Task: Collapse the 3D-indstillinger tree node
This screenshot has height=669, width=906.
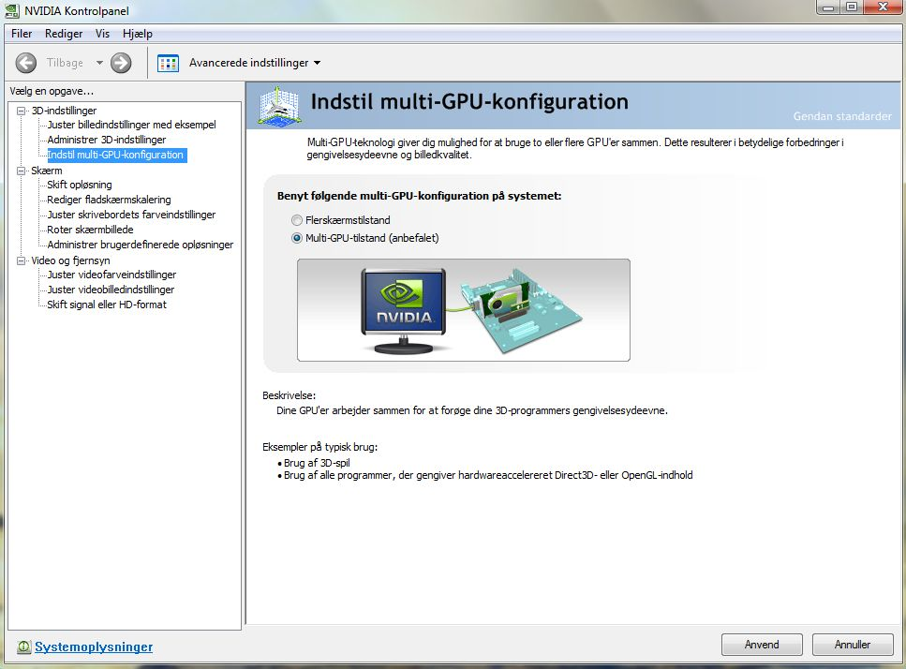Action: (x=22, y=111)
